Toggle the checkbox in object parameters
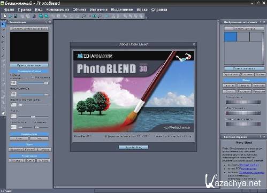 (33, 77)
